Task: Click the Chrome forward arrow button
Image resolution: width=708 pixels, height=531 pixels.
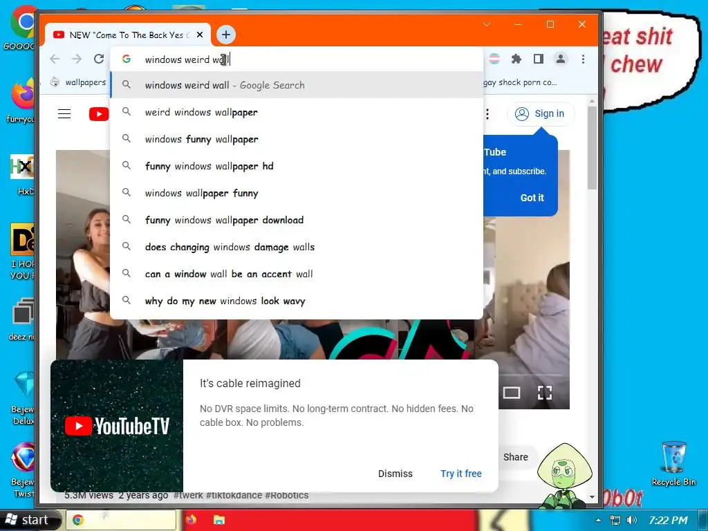Action: [x=77, y=59]
